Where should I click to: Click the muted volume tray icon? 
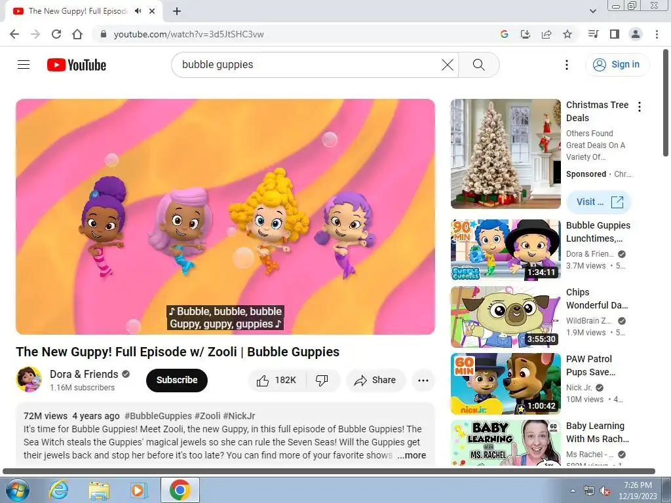click(605, 491)
